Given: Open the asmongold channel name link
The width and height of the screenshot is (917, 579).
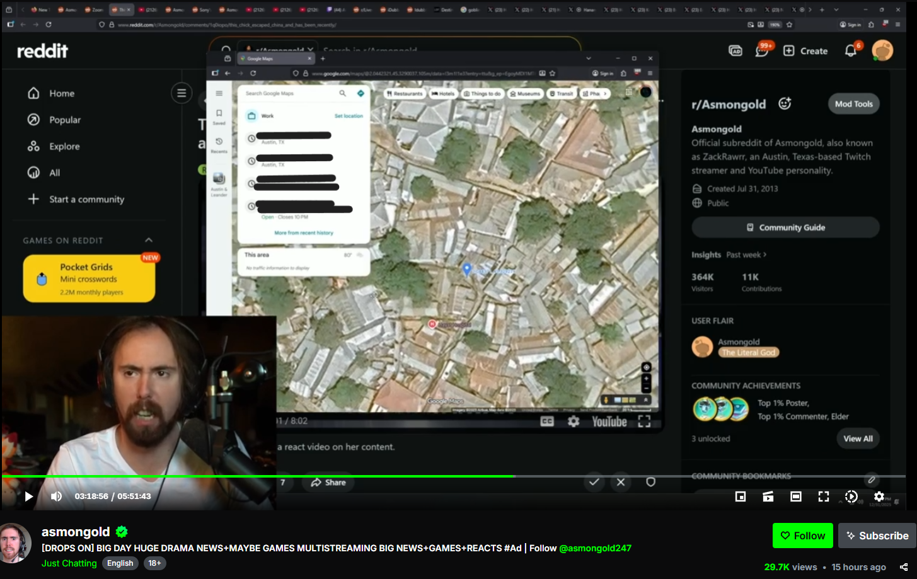Looking at the screenshot, I should point(76,532).
